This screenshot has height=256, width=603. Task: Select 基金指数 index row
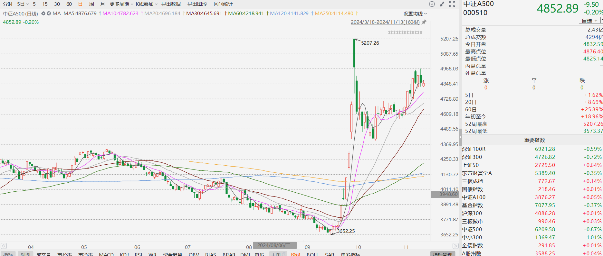[532, 206]
